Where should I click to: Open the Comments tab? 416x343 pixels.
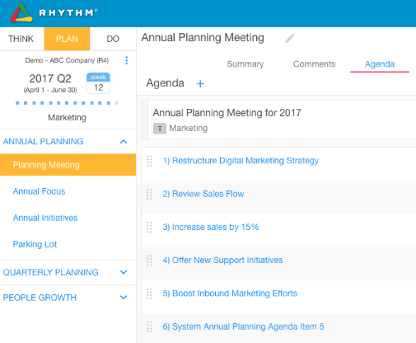point(314,64)
